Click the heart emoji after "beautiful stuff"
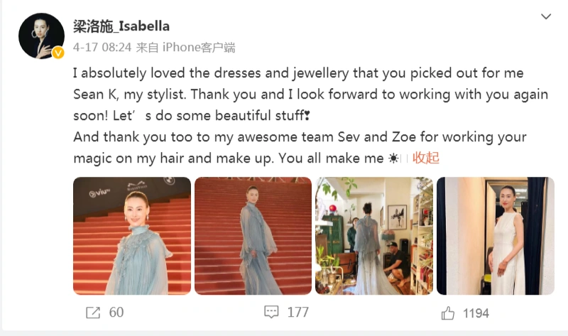Viewport: 568px width, 336px height. [x=307, y=116]
